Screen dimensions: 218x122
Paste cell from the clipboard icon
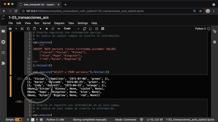[34, 28]
